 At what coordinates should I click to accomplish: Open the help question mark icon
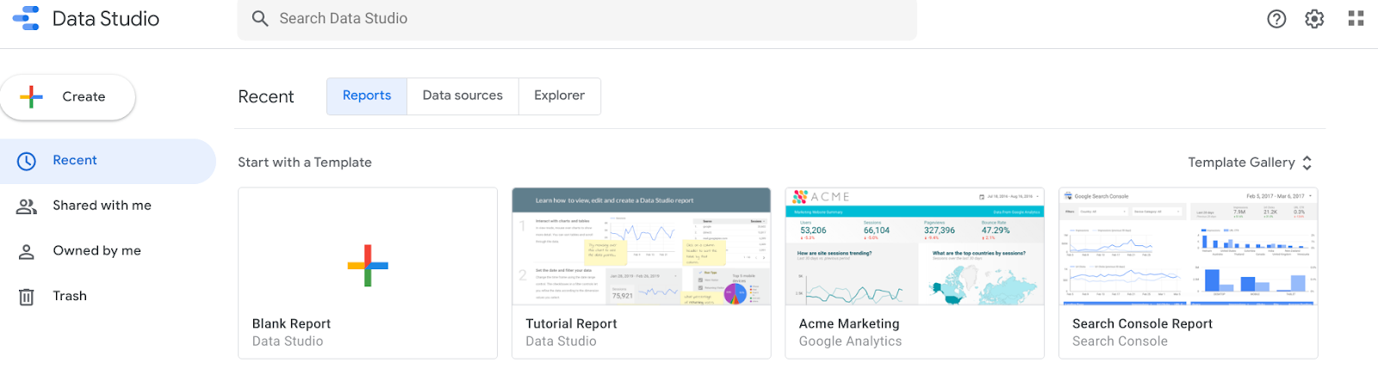[1276, 18]
